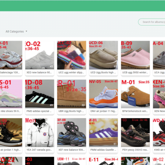Click 'ONV air jordan 11 hig...' title
Screen dimensions: 165x165
[103, 111]
